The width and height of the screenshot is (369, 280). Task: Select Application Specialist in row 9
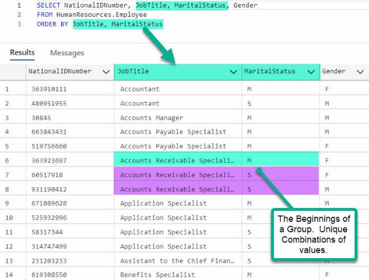click(164, 203)
